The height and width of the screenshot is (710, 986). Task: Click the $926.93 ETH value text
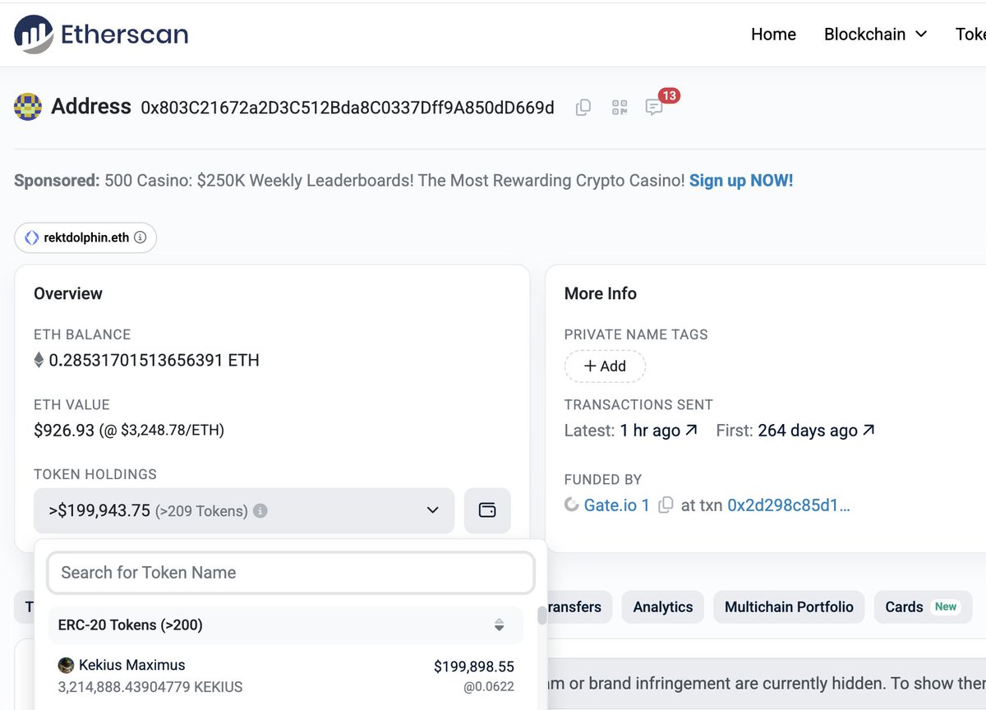62,430
